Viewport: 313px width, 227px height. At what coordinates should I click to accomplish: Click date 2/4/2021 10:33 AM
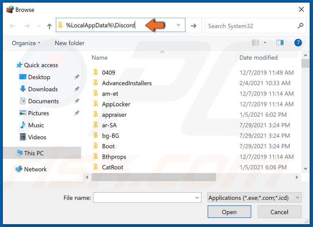tap(265, 83)
